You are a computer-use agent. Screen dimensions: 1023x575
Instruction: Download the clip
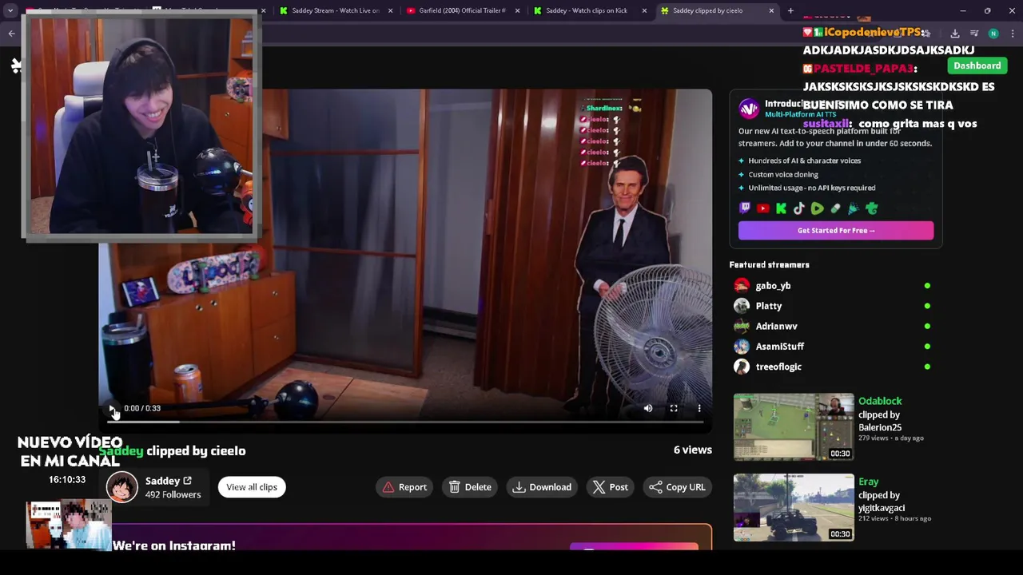pos(543,487)
